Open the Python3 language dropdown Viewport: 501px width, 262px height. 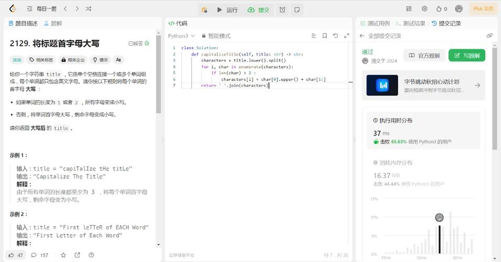[x=181, y=36]
